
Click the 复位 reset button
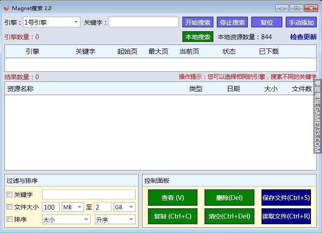266,22
